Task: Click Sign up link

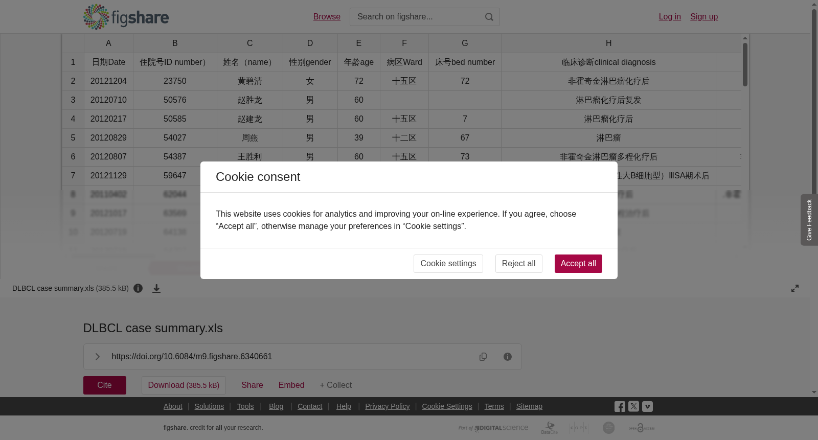Action: click(x=704, y=17)
